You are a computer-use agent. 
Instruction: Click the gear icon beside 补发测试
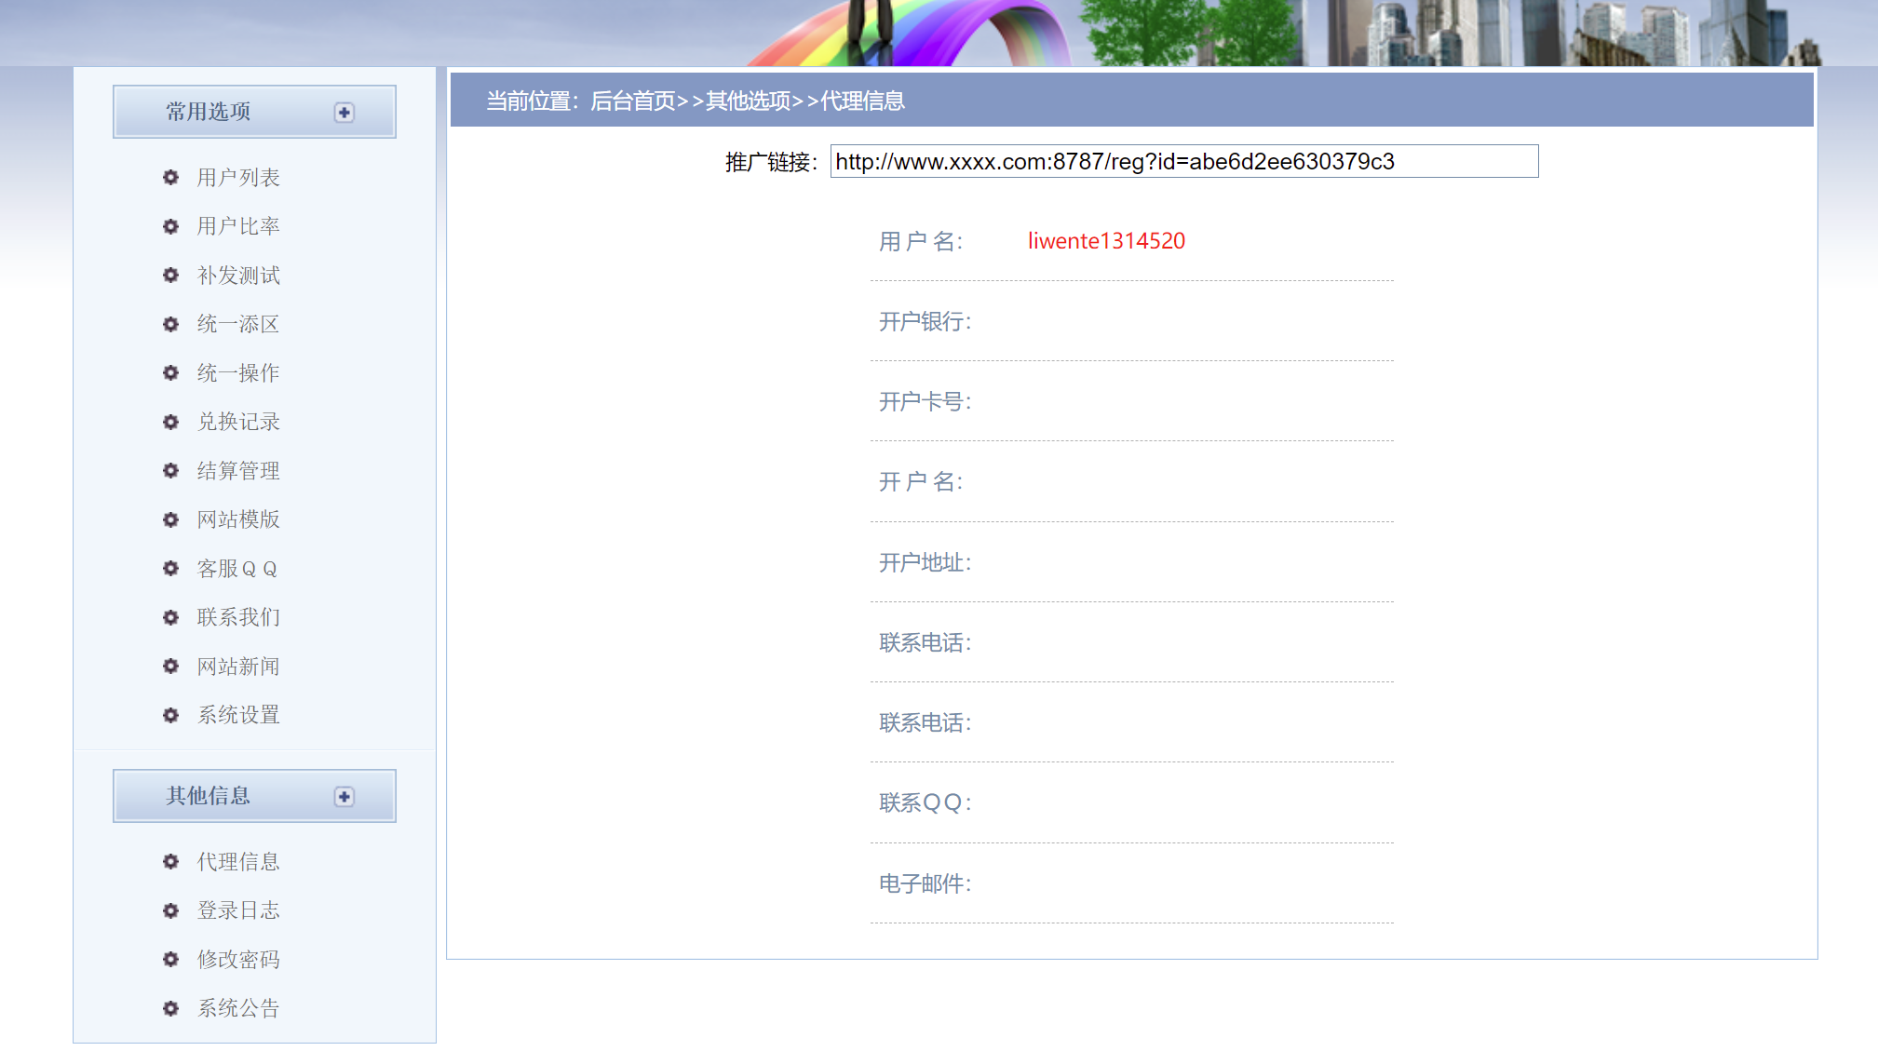170,276
